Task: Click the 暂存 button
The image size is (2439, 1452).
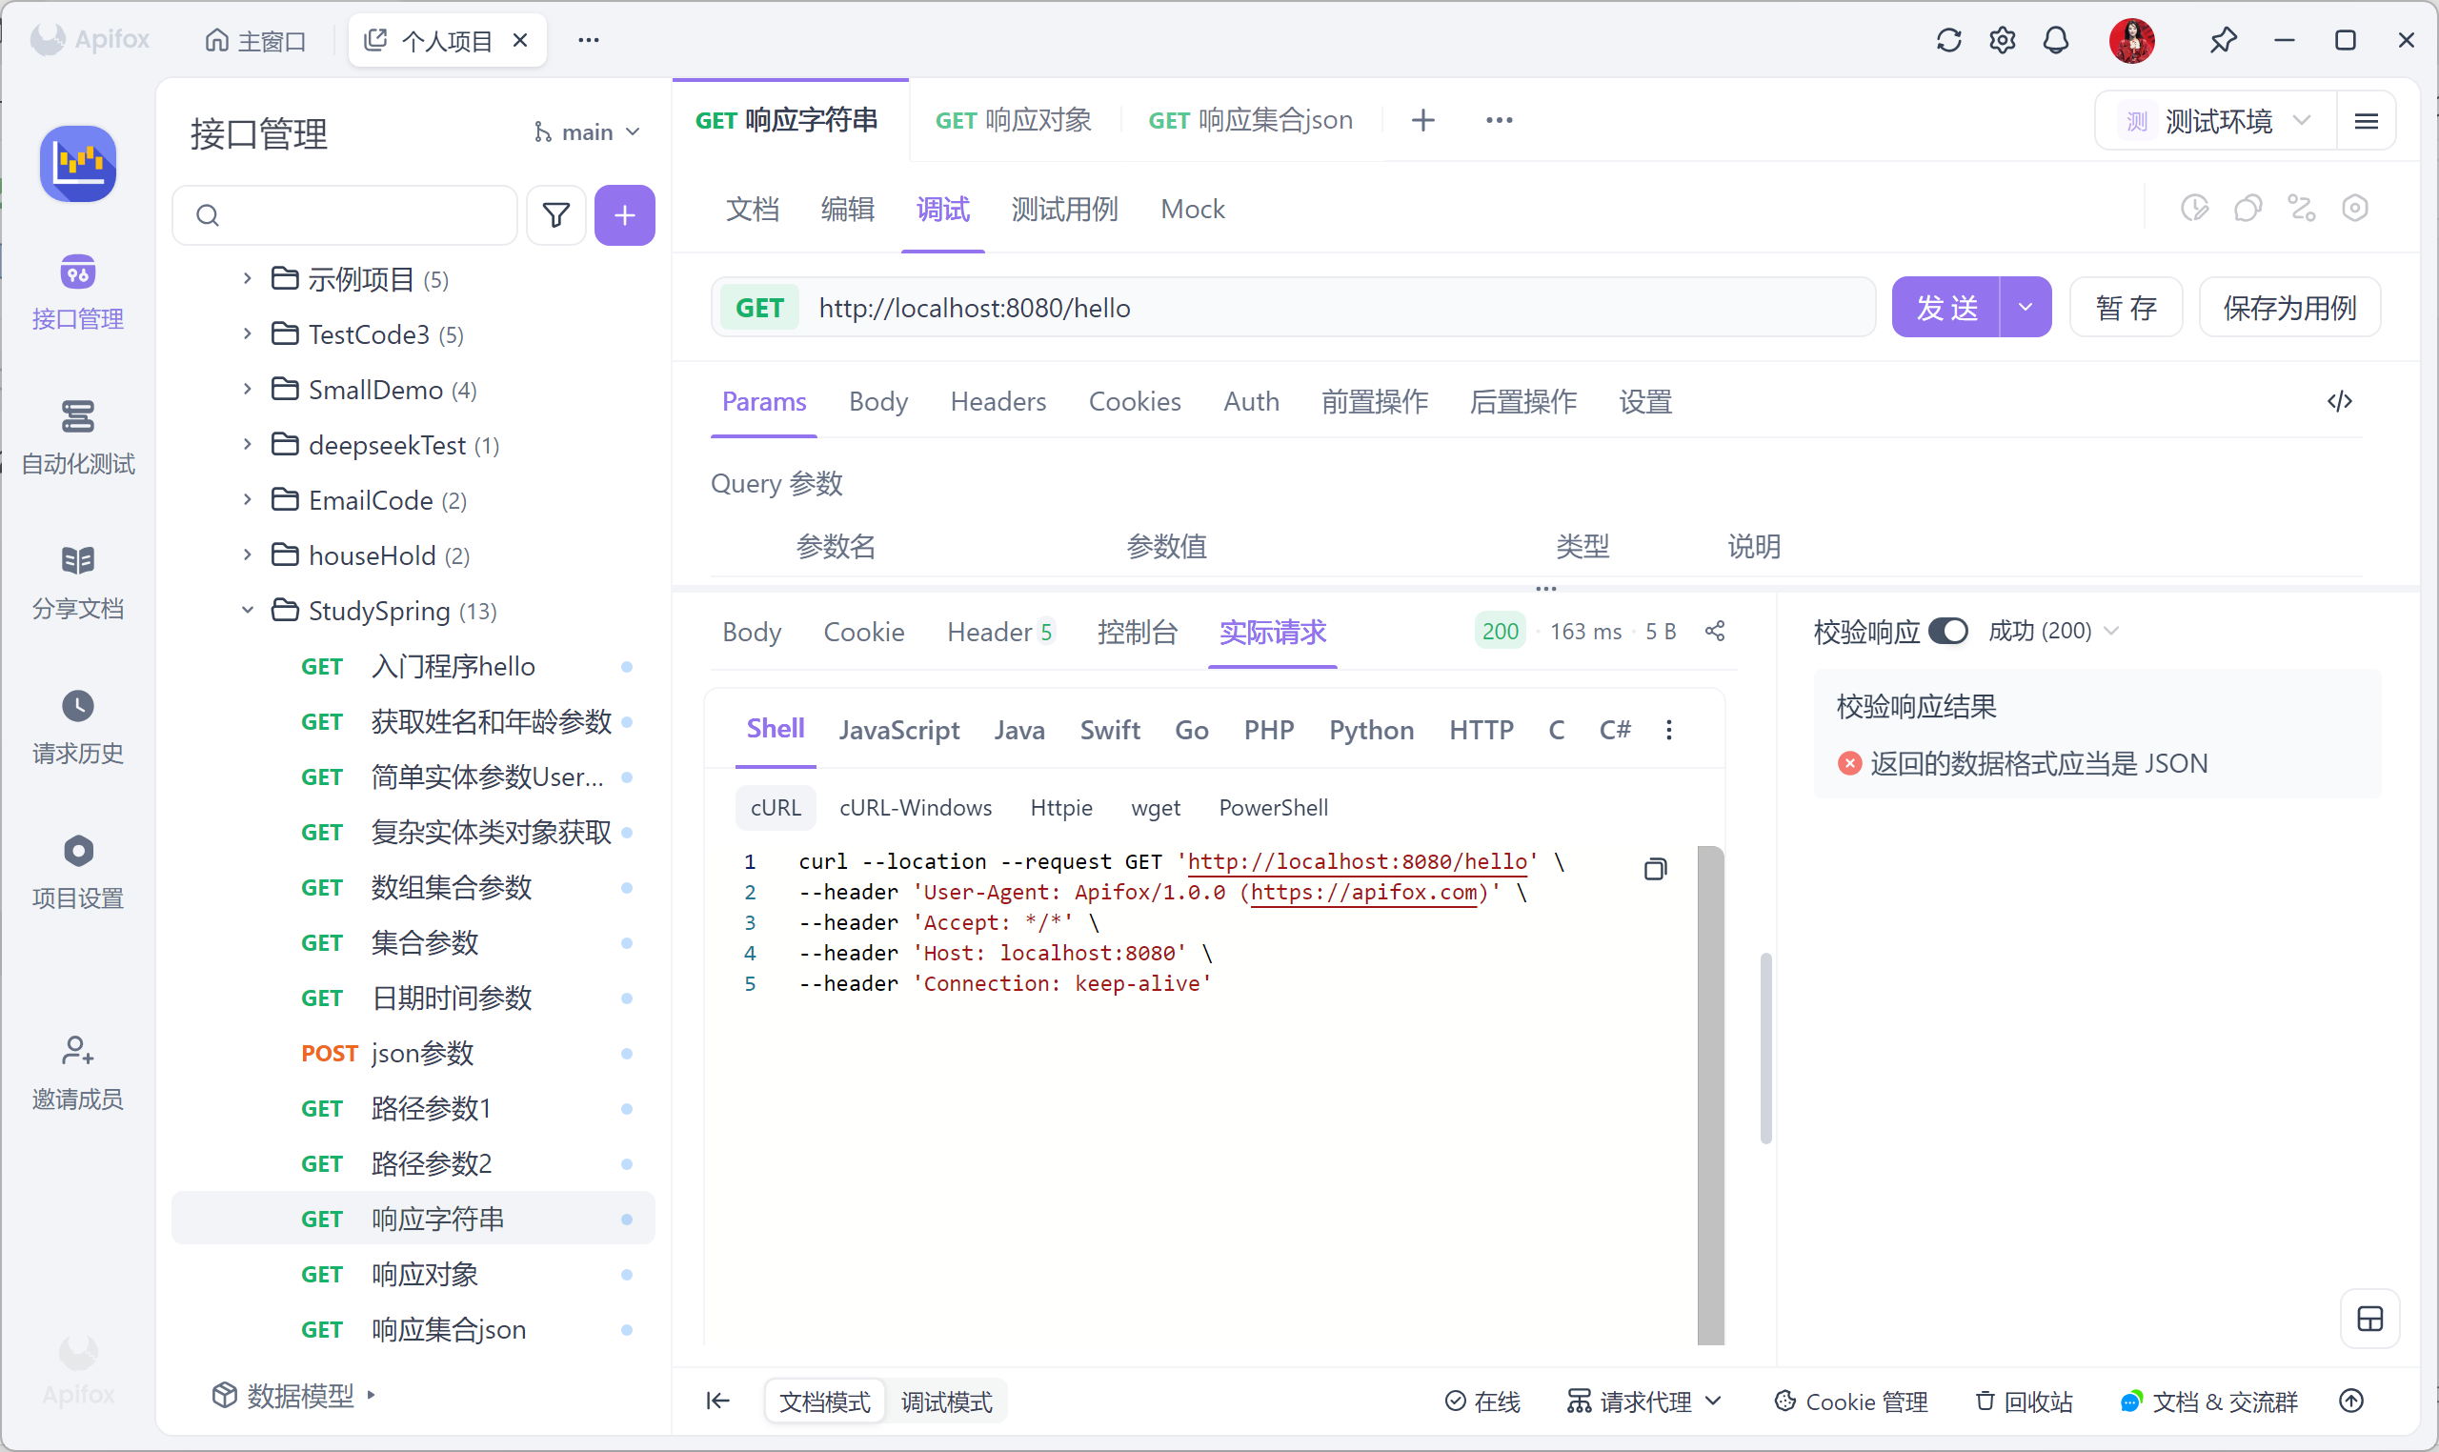Action: (2125, 307)
